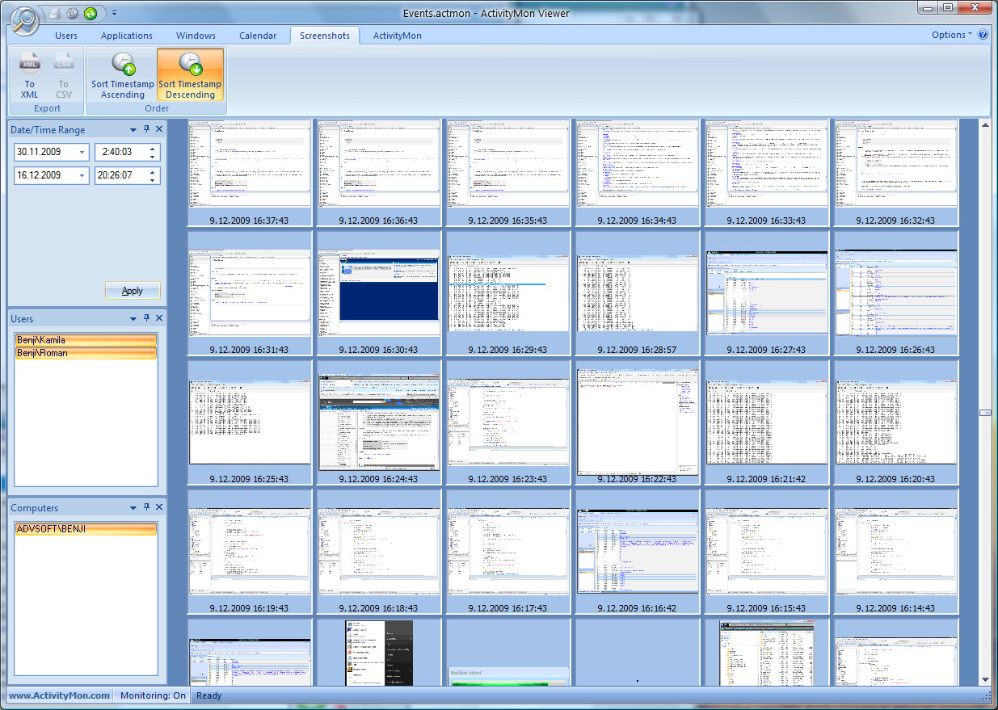Select the screenshot thumbnail 9.12.2009 16:34:43
Viewport: 998px width, 710px height.
(x=637, y=172)
